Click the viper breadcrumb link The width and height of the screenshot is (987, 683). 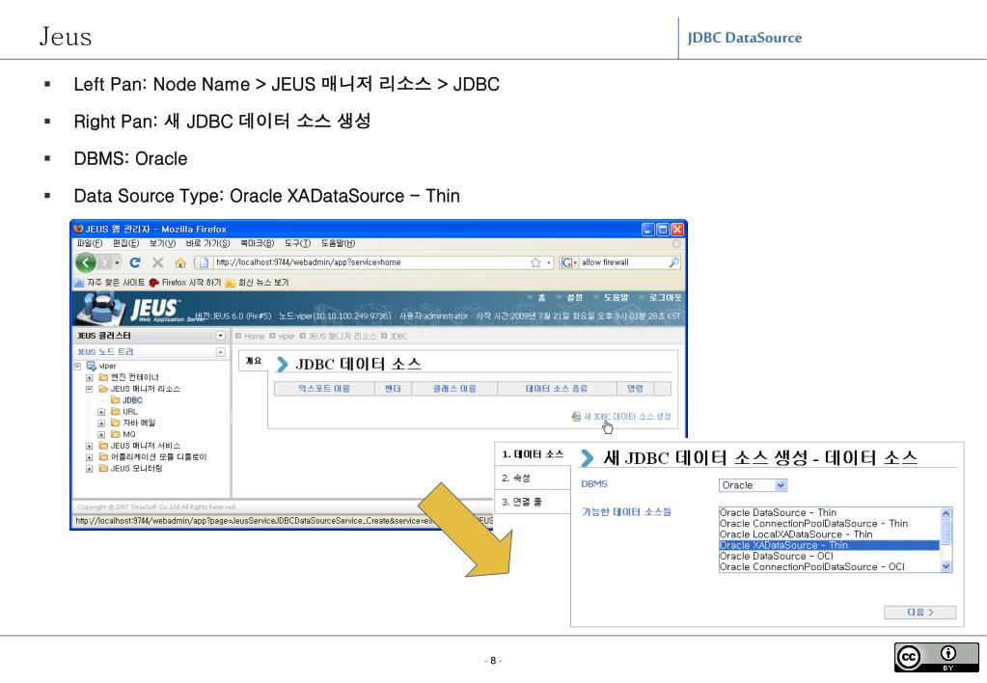click(x=287, y=336)
